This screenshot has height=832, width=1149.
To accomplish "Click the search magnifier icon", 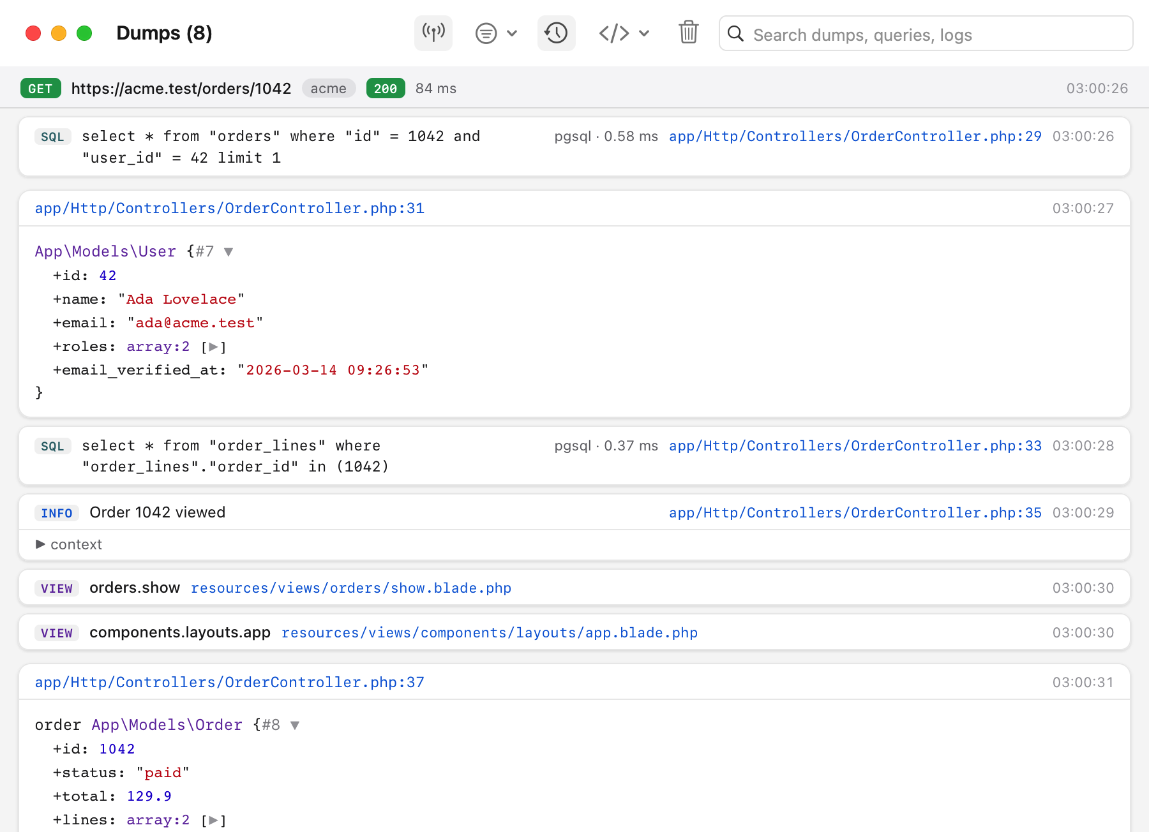I will tap(736, 34).
